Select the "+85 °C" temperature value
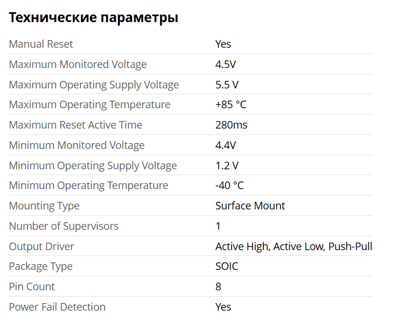This screenshot has width=396, height=324. tap(231, 105)
